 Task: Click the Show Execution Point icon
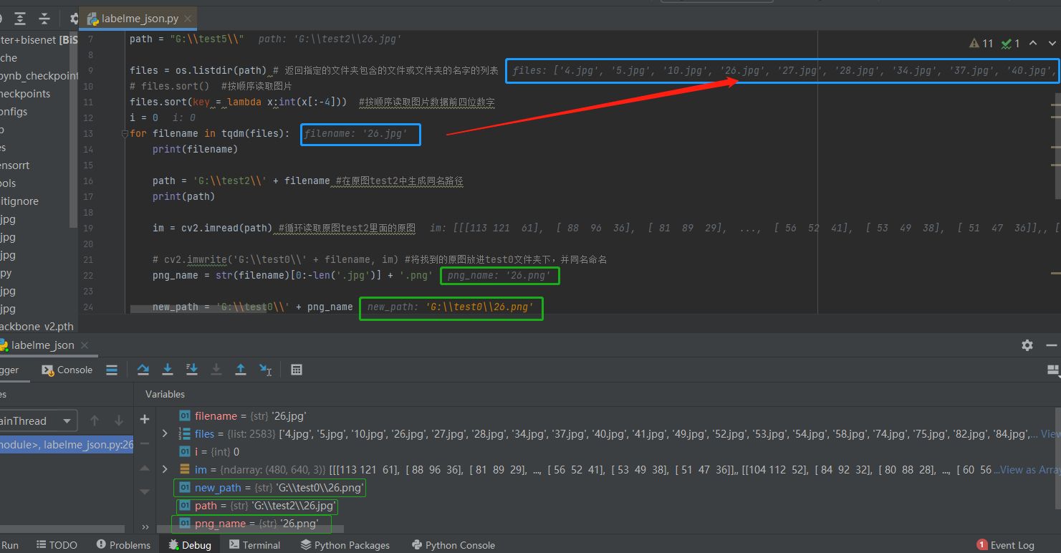pyautogui.click(x=112, y=370)
